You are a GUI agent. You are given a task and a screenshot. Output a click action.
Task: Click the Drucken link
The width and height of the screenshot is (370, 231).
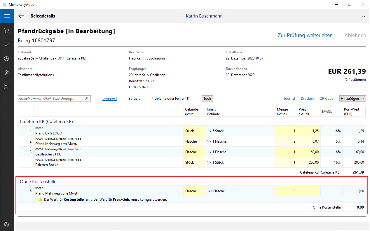point(307,99)
